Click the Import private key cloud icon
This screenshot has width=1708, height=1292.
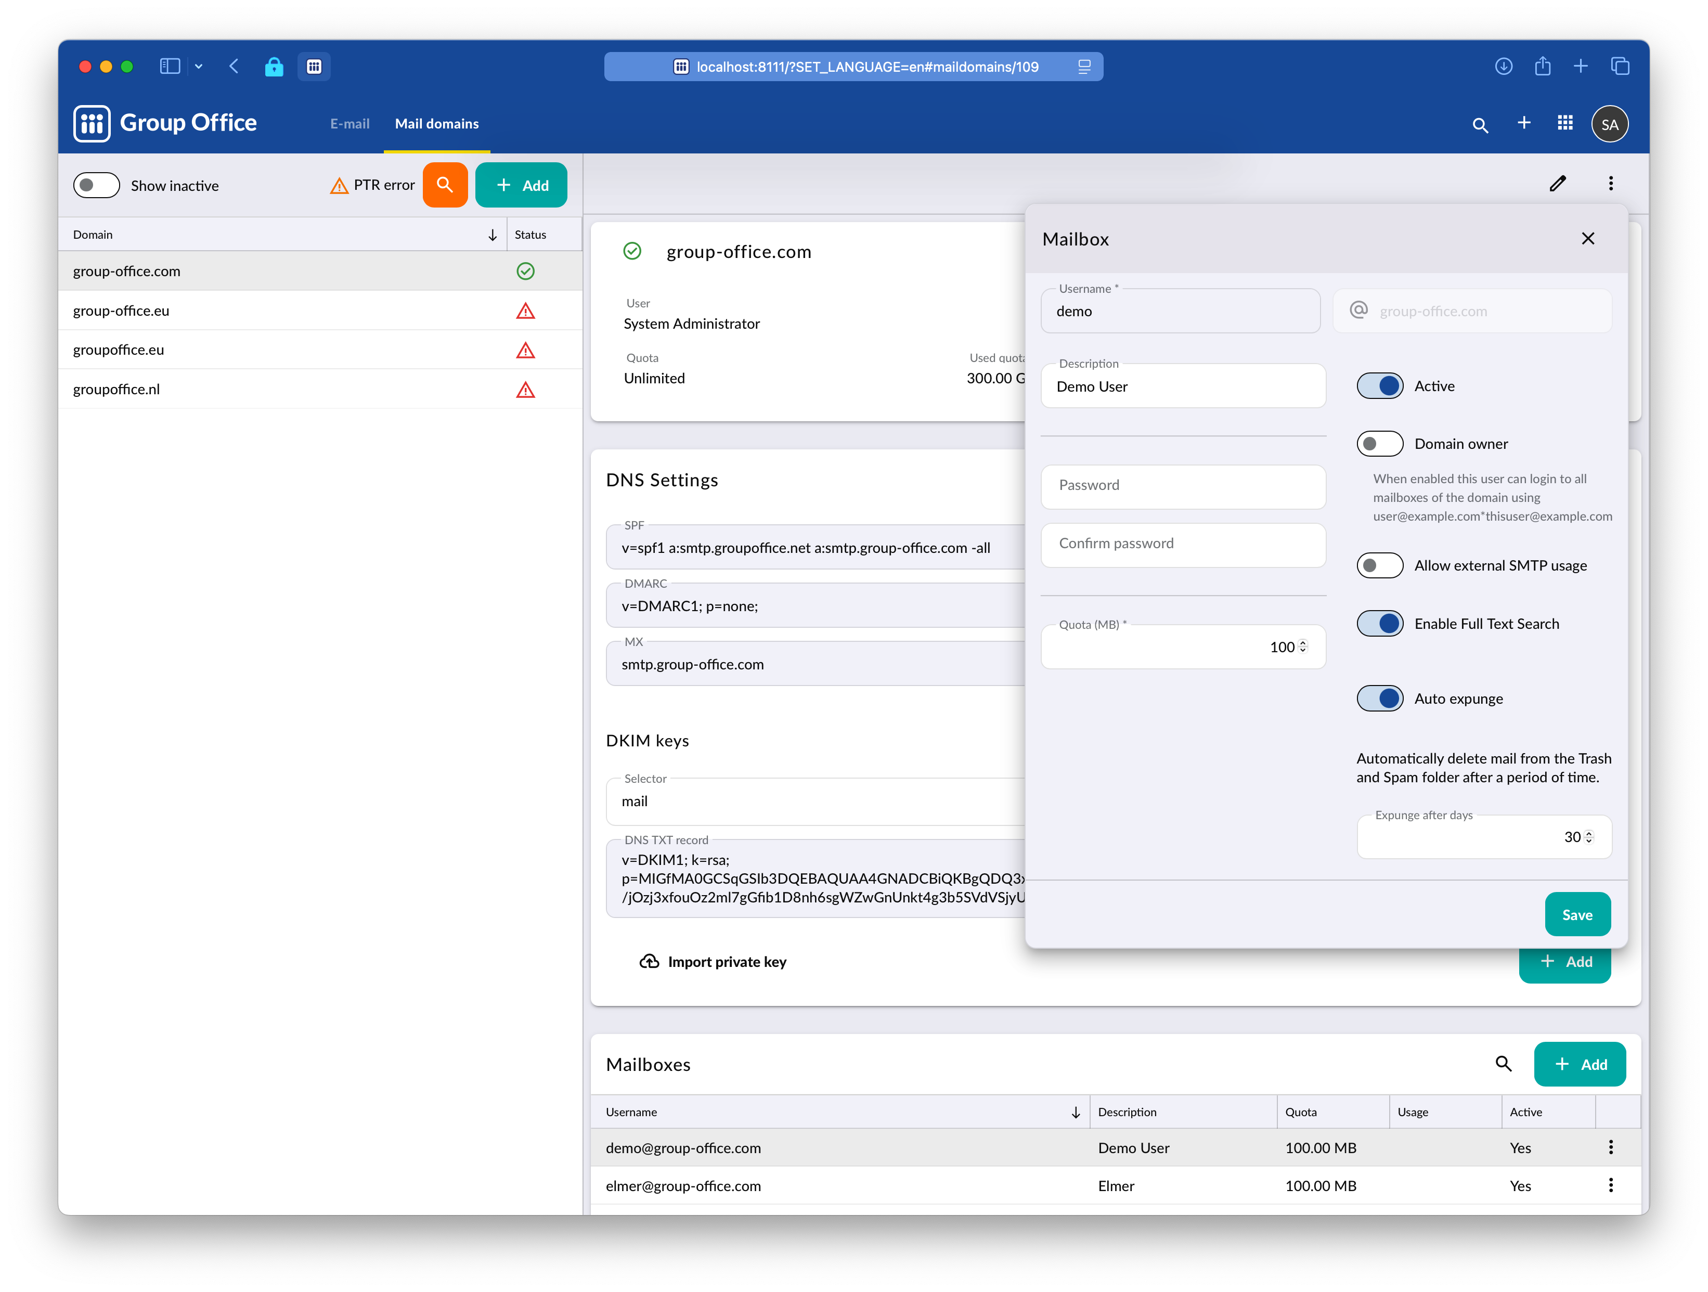pyautogui.click(x=650, y=962)
